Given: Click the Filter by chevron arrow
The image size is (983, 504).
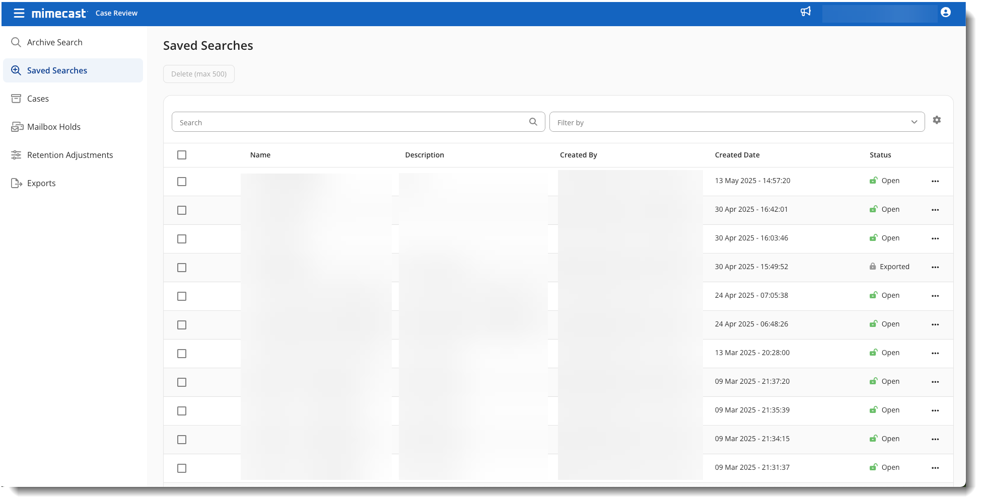Looking at the screenshot, I should pyautogui.click(x=914, y=122).
